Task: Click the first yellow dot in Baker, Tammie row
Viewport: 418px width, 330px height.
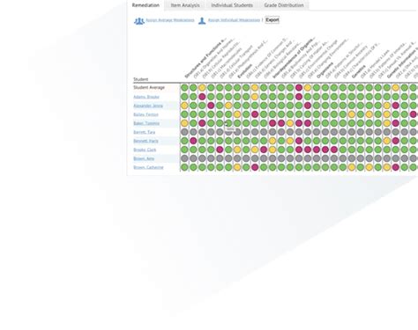Action: pyautogui.click(x=184, y=123)
